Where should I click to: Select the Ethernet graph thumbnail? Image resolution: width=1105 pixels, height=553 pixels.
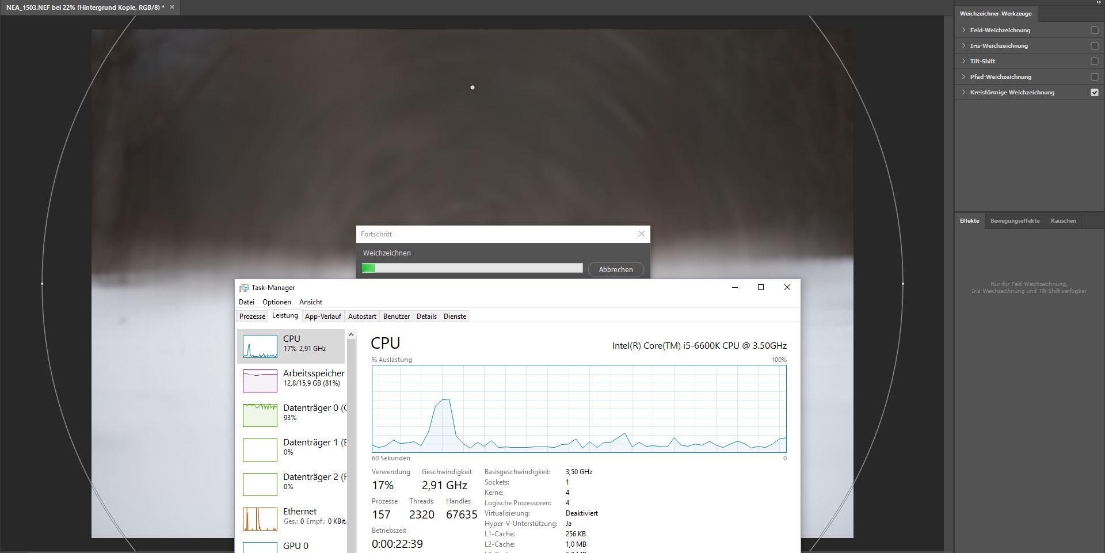click(x=260, y=519)
